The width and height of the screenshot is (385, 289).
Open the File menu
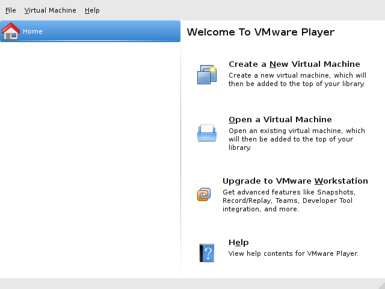(x=11, y=10)
